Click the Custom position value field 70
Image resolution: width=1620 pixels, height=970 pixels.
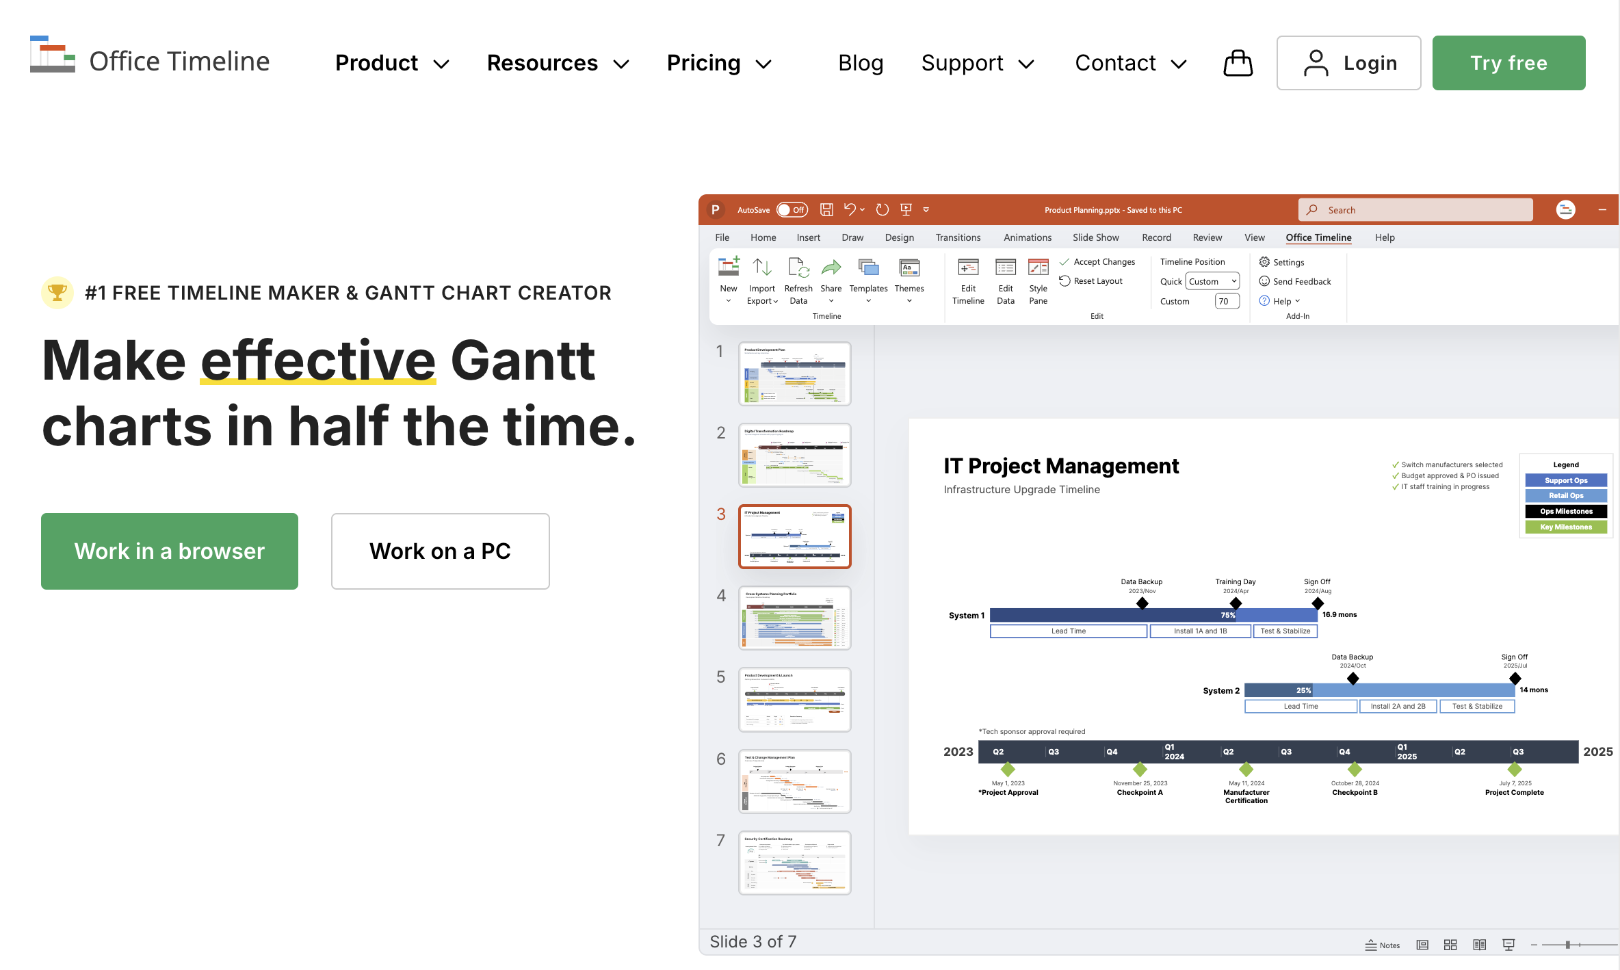[x=1227, y=301]
